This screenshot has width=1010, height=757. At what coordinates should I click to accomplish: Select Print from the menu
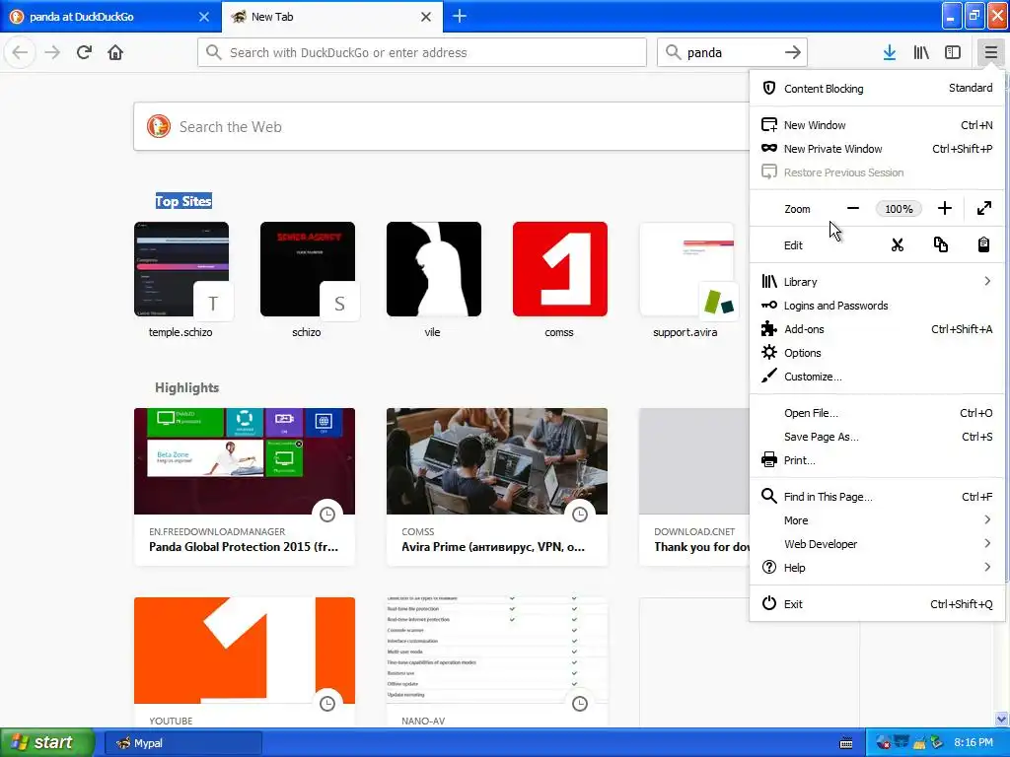point(877,460)
